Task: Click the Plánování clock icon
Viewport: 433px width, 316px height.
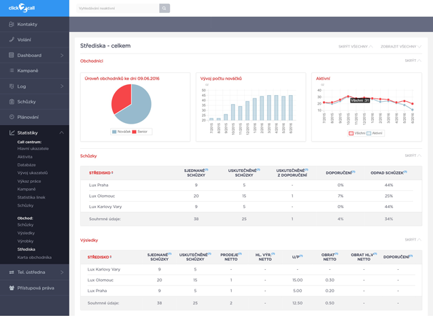Action: point(12,117)
